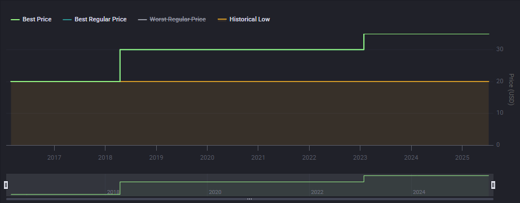Click the 2019 x-axis label
This screenshot has width=520, height=203.
(156, 157)
